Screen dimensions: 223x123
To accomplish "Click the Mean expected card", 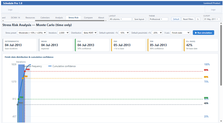I will tap(56, 45).
